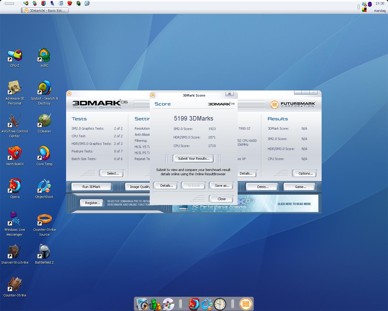The width and height of the screenshot is (388, 311).
Task: Open the Counter-Strike desktop shortcut
Action: 15,287
